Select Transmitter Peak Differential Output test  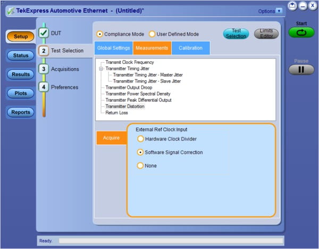138,100
